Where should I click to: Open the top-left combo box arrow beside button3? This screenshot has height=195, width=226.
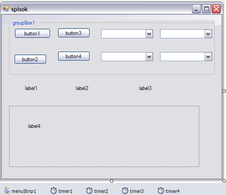[149, 34]
